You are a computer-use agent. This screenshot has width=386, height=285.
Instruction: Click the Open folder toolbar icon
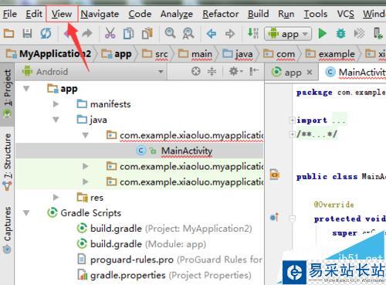coord(8,33)
